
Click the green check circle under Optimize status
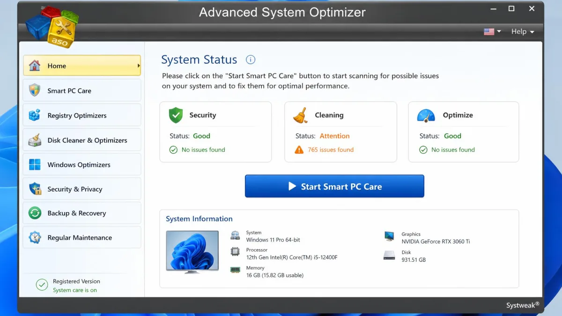tap(423, 150)
